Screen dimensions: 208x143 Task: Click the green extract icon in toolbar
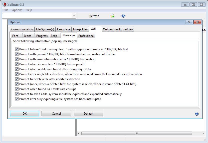coord(112,16)
